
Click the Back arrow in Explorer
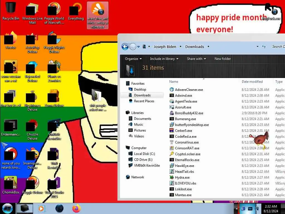(125, 47)
